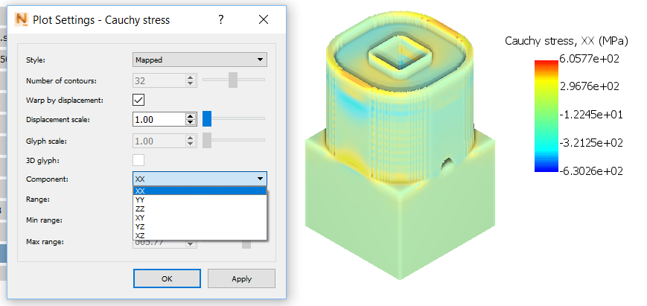647x306 pixels.
Task: Select XY from the Component list
Action: coord(200,217)
